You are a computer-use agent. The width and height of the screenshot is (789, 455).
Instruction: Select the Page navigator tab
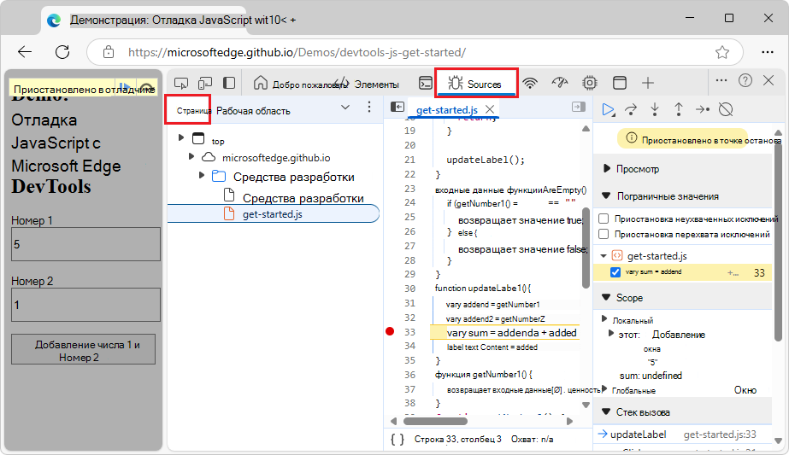193,111
